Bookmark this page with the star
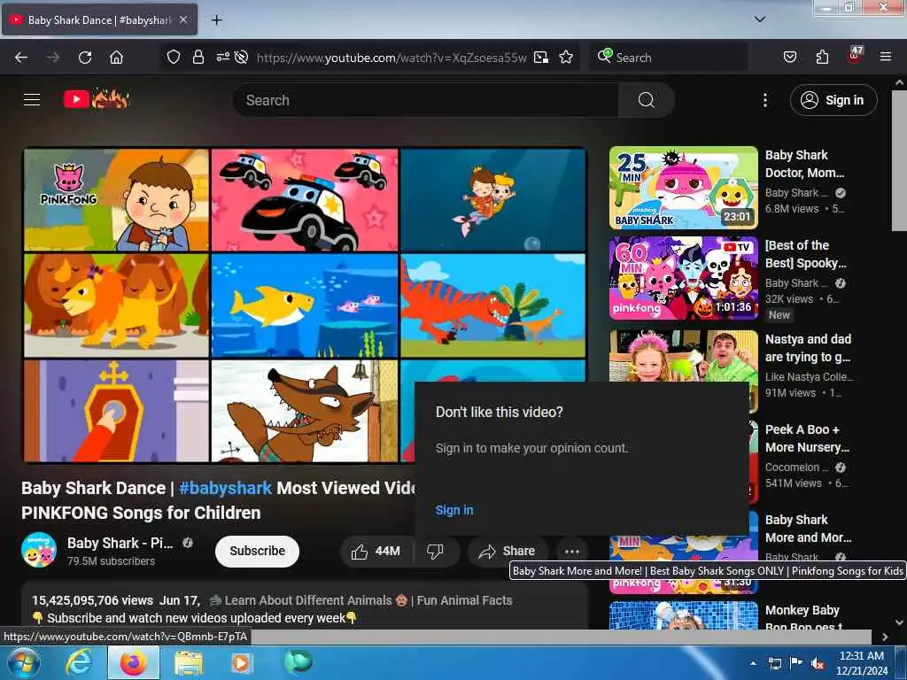Image resolution: width=907 pixels, height=680 pixels. click(x=566, y=57)
